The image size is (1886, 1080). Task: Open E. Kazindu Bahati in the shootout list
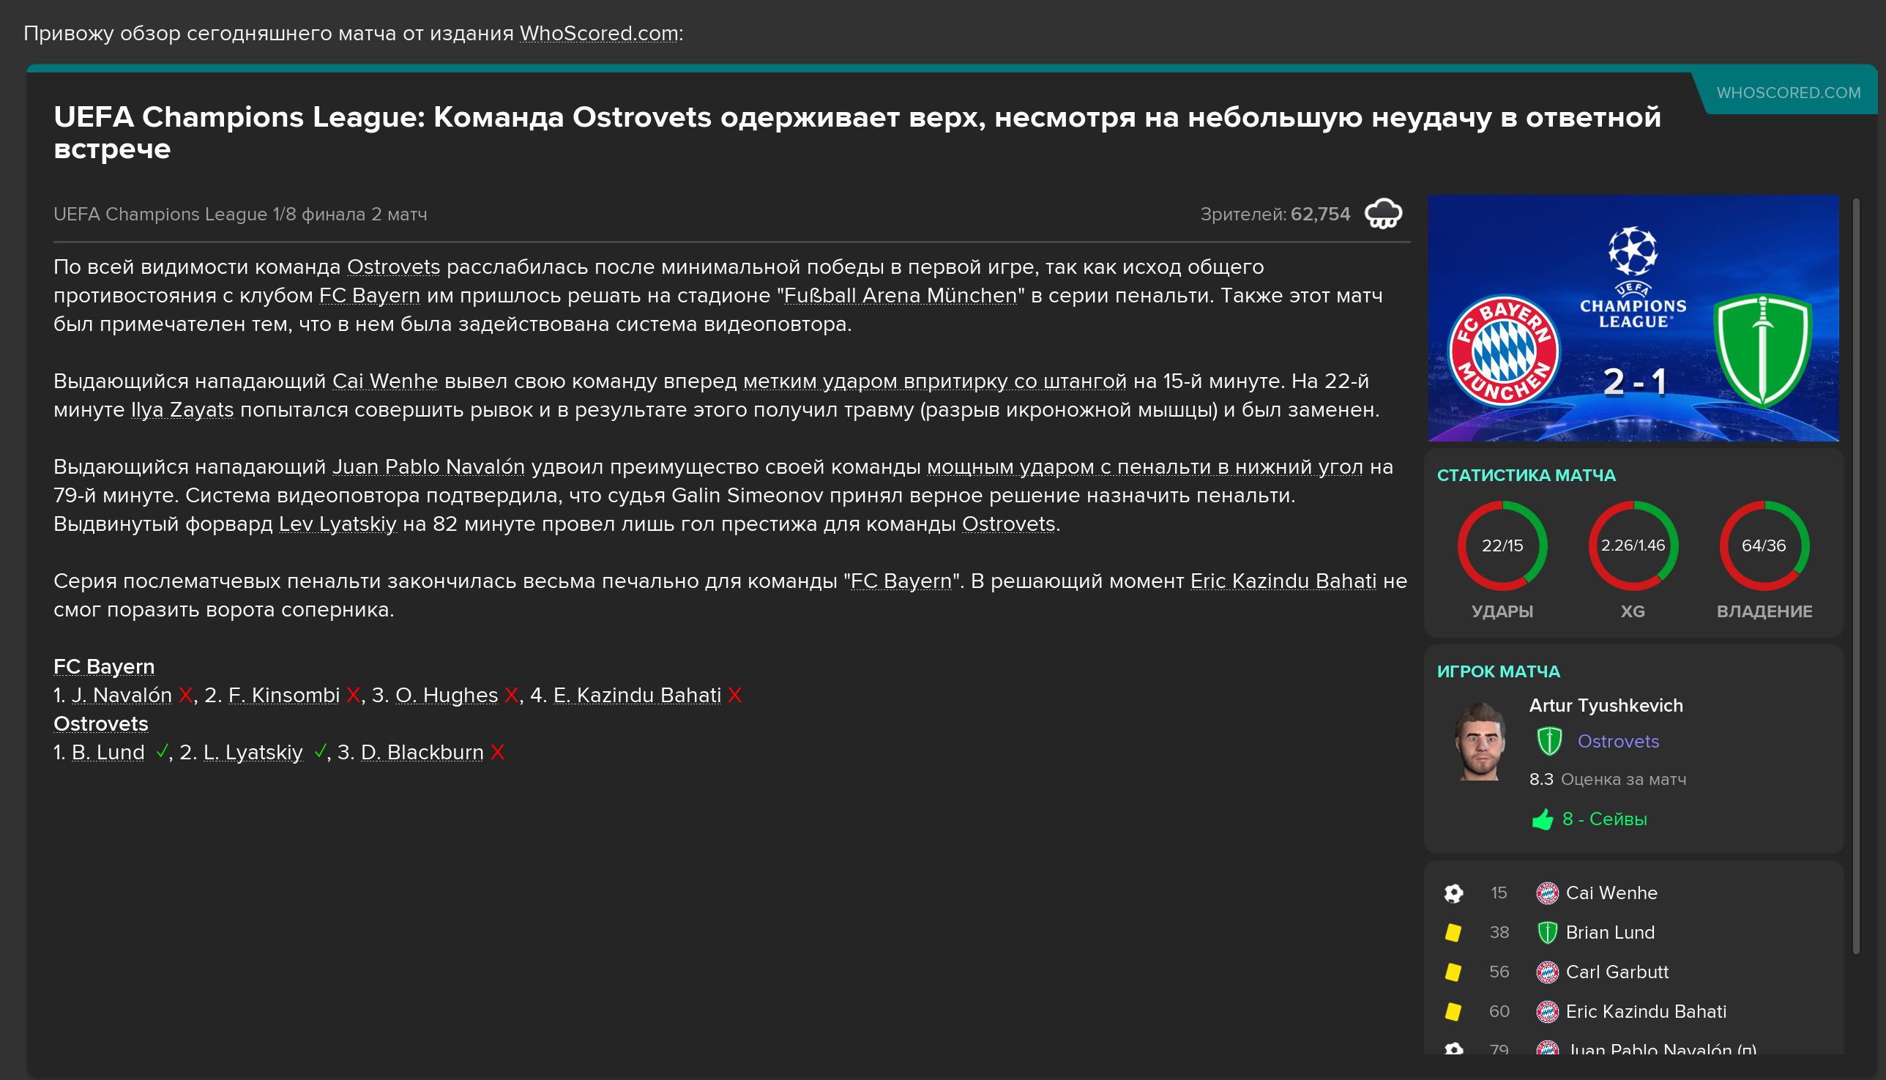(637, 695)
